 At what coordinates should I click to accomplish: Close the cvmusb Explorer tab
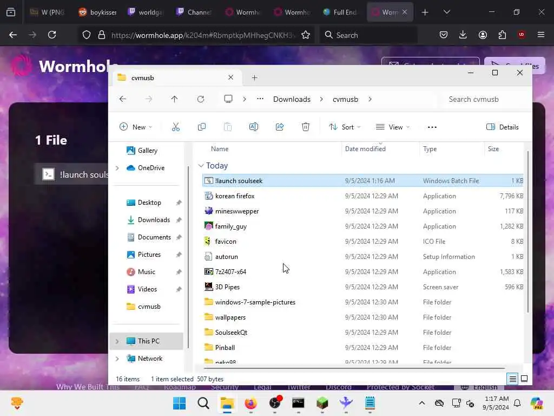pyautogui.click(x=230, y=77)
